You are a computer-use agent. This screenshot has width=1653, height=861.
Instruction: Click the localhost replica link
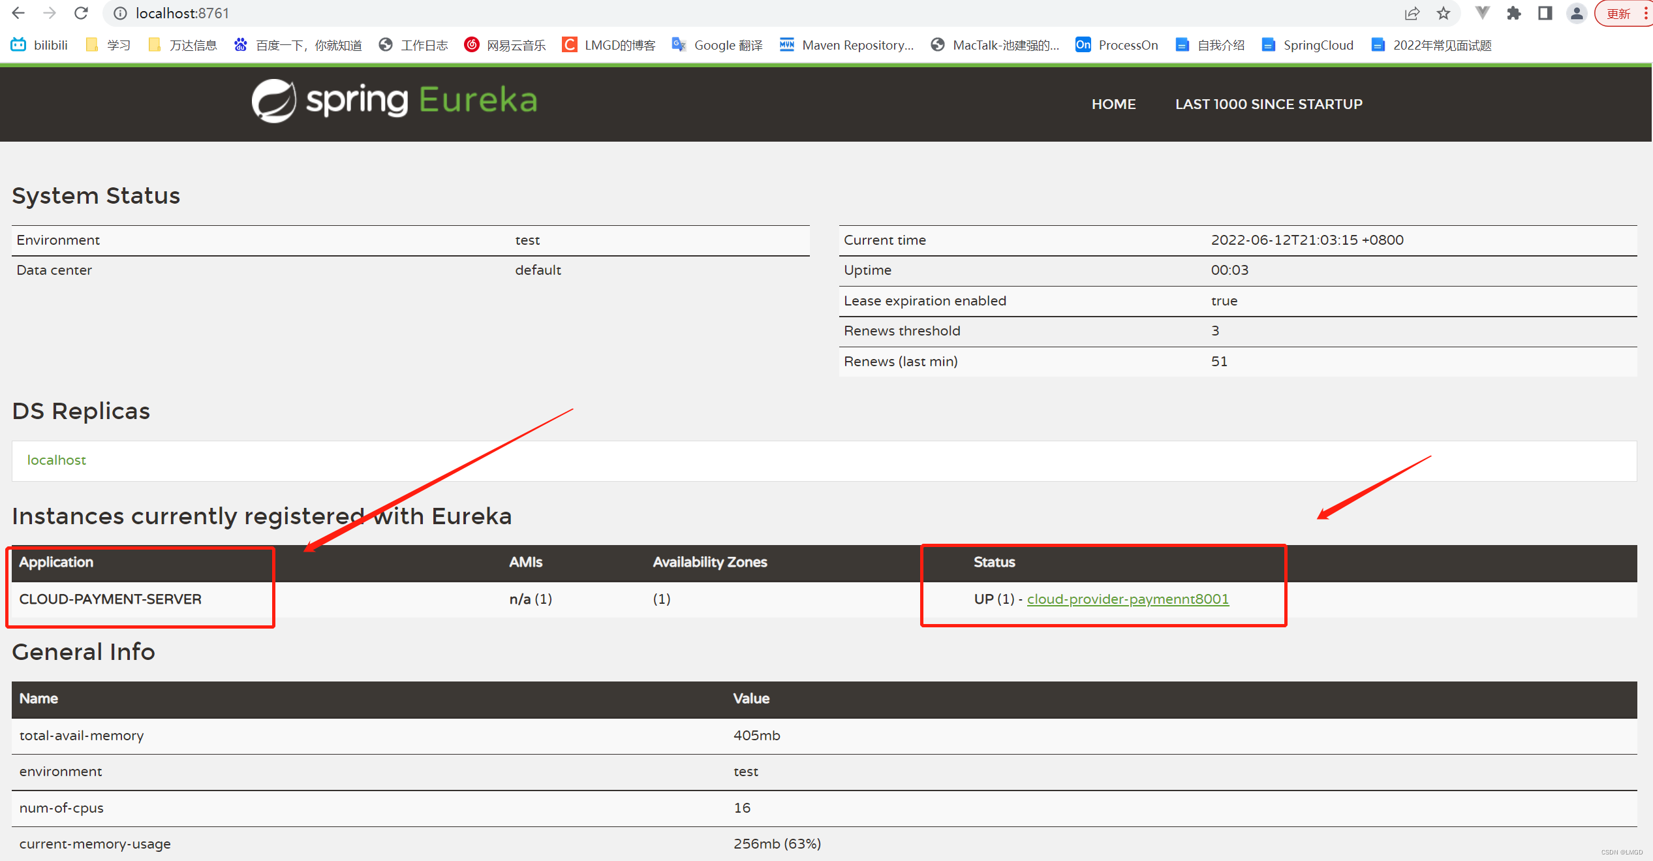pos(57,460)
